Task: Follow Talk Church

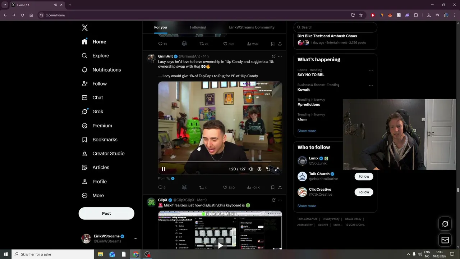Action: click(364, 177)
